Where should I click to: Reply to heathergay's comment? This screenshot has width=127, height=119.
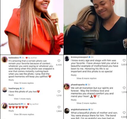tap(11, 95)
